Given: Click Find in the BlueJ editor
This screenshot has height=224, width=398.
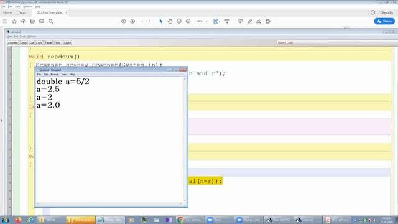Looking at the screenshot, I should tap(58, 43).
